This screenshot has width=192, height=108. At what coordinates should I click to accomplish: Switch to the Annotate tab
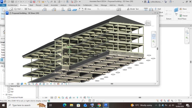coord(54,5)
